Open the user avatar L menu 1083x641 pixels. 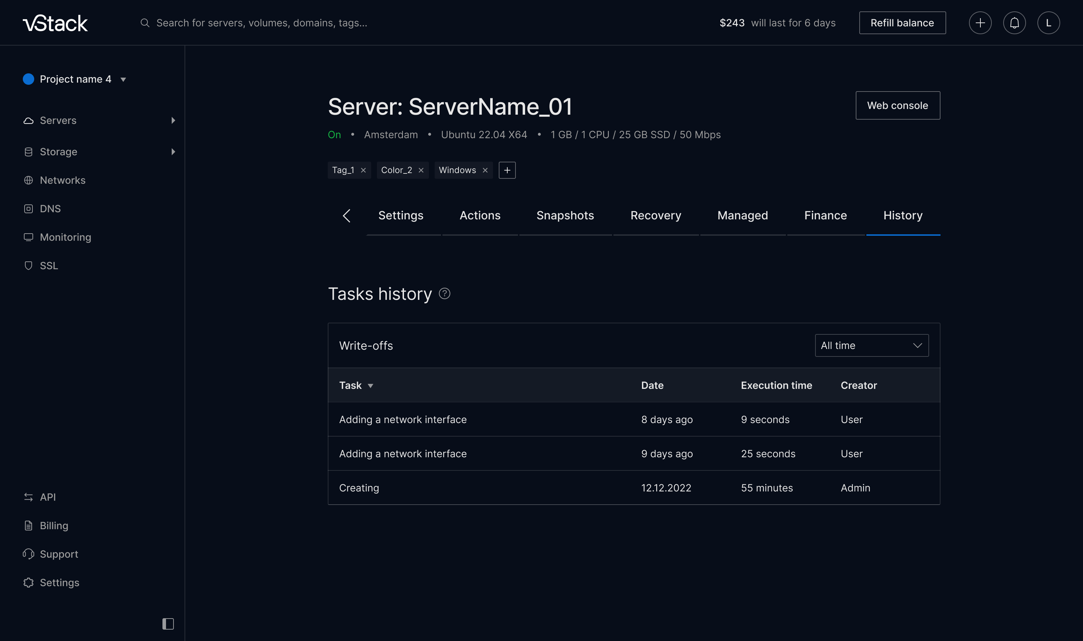point(1048,23)
